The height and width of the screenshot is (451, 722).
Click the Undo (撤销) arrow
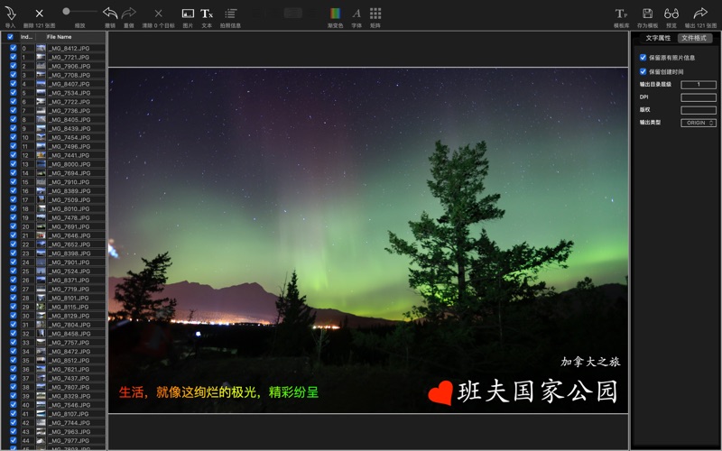click(109, 13)
